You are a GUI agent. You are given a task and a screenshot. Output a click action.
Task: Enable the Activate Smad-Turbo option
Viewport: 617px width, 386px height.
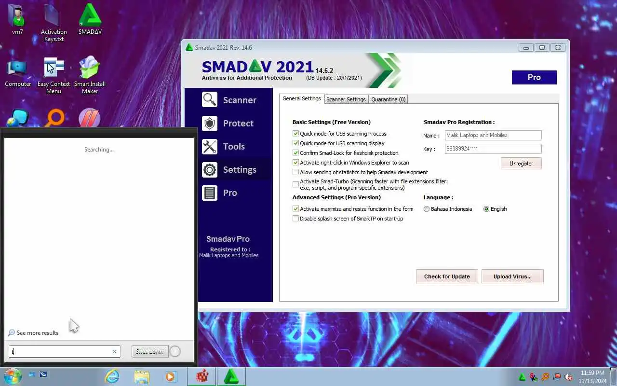(295, 184)
